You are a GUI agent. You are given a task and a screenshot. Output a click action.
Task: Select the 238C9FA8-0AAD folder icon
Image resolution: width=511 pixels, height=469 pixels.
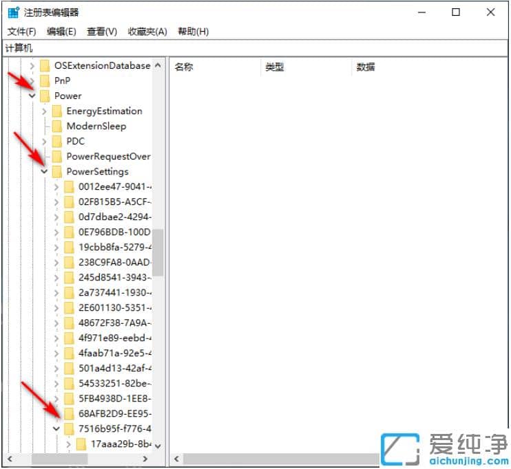69,262
